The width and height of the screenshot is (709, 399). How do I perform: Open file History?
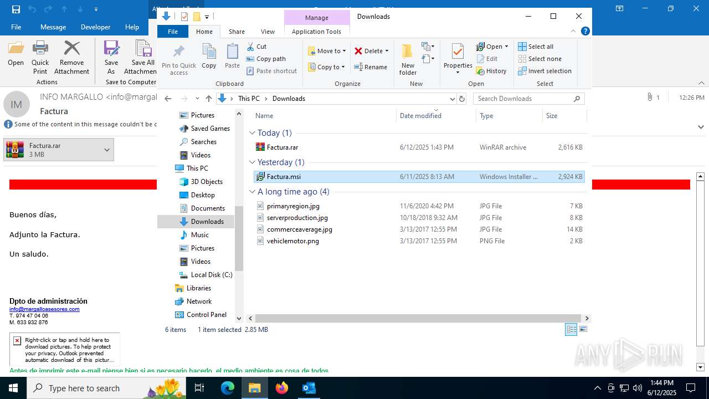click(x=491, y=71)
